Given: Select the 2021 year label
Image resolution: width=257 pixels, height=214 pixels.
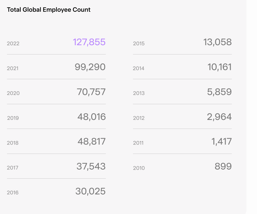Looking at the screenshot, I should click(x=13, y=68).
